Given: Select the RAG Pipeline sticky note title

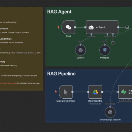Looking at the screenshot, I should pos(61,74).
